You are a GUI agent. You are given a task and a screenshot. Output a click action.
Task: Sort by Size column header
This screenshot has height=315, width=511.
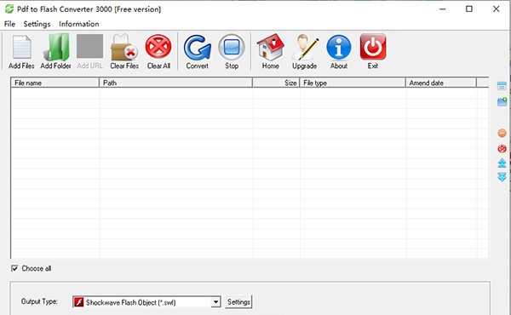pos(276,83)
